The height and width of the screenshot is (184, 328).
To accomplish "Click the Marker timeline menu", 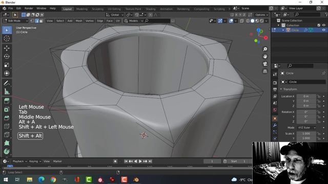I will [57, 162].
